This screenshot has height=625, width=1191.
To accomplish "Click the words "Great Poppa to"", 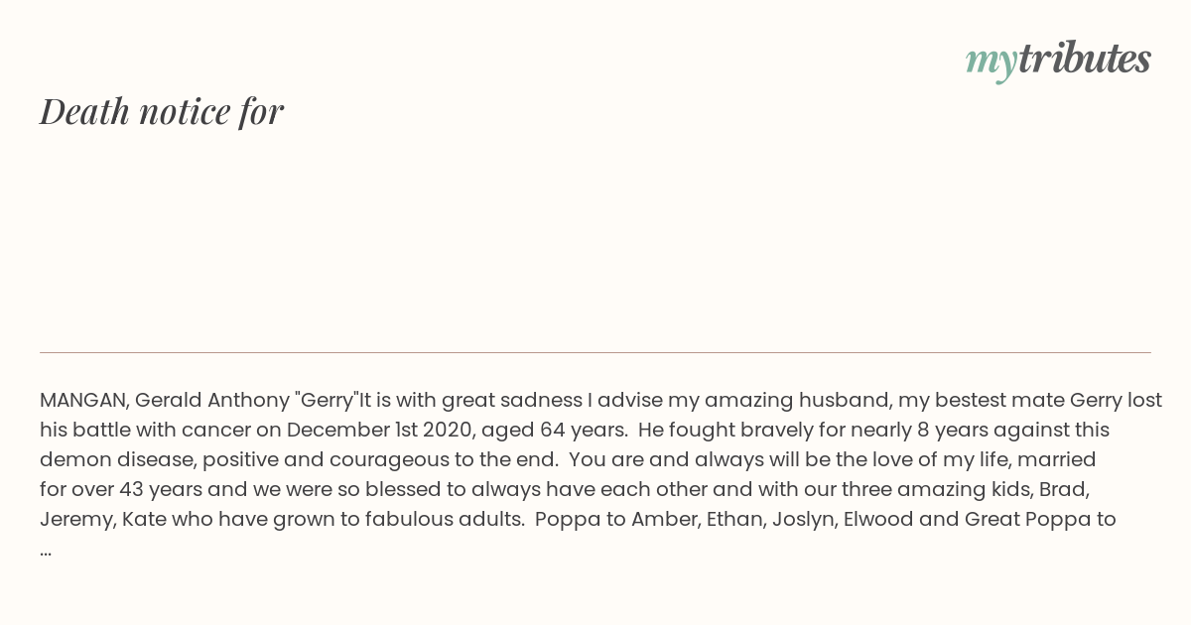I will (x=1040, y=520).
